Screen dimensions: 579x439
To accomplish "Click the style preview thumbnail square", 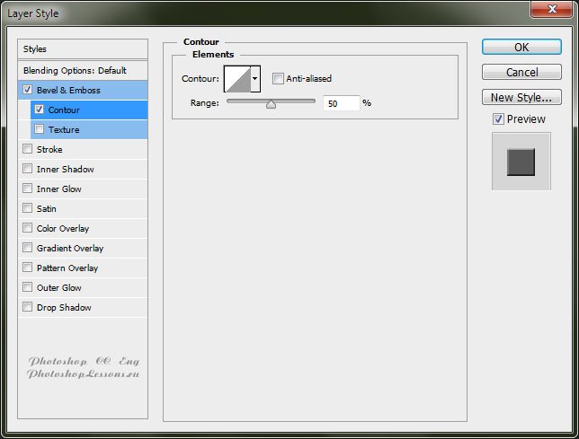I will point(521,162).
